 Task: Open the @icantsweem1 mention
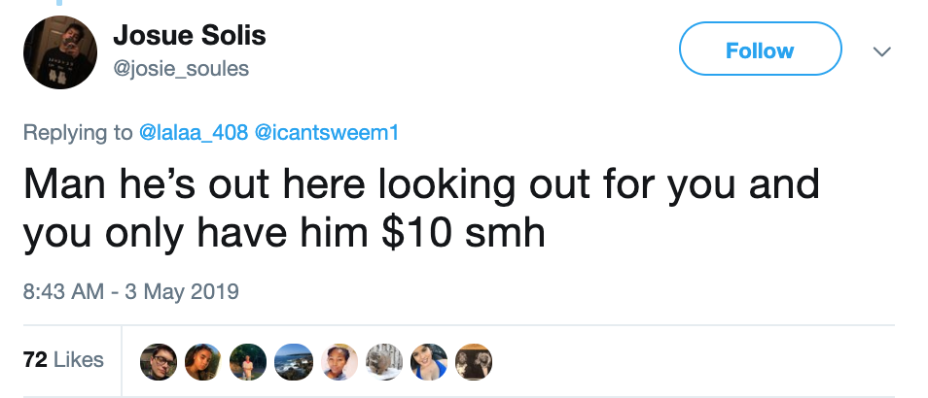click(x=326, y=132)
